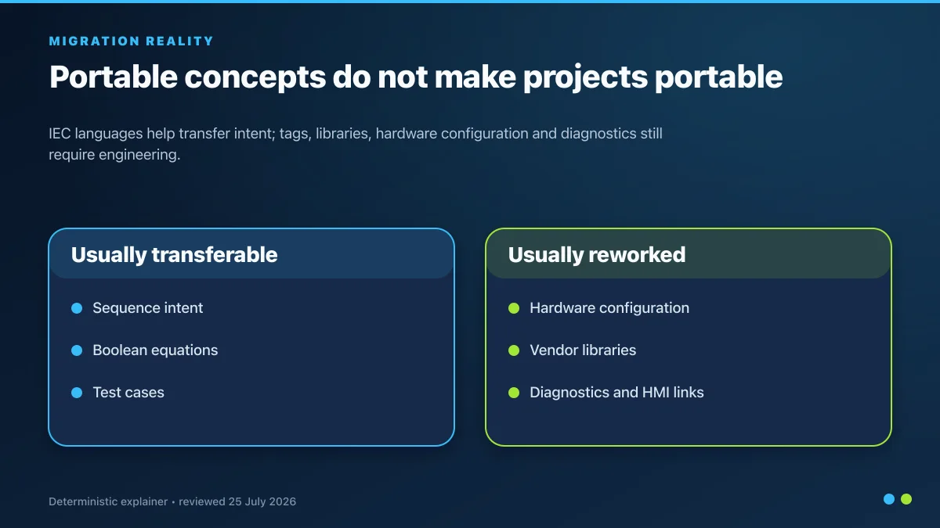This screenshot has width=940, height=528.
Task: Click the green bullet beside Vendor libraries
Action: [x=514, y=350]
